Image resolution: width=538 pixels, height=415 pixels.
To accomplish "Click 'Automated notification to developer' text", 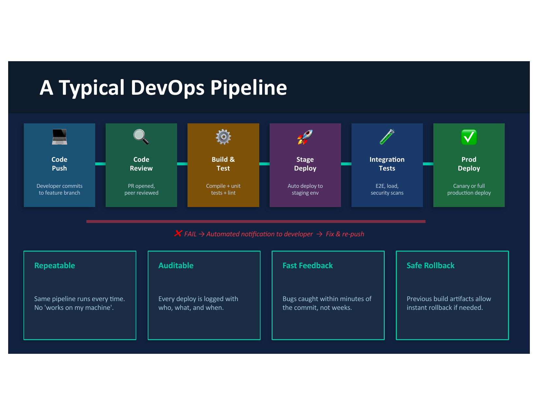I will pos(260,234).
